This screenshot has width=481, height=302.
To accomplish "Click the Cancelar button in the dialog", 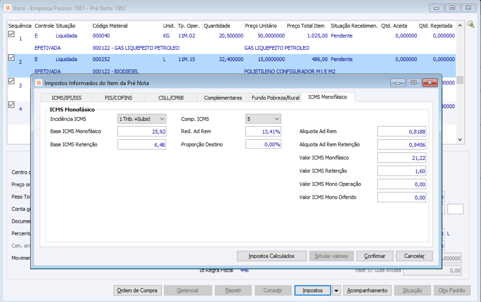I will point(414,256).
